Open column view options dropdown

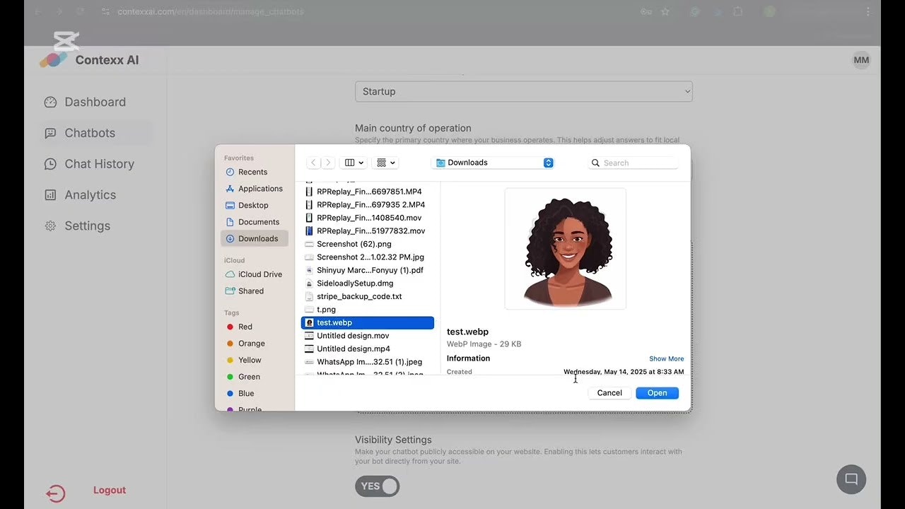tap(354, 163)
